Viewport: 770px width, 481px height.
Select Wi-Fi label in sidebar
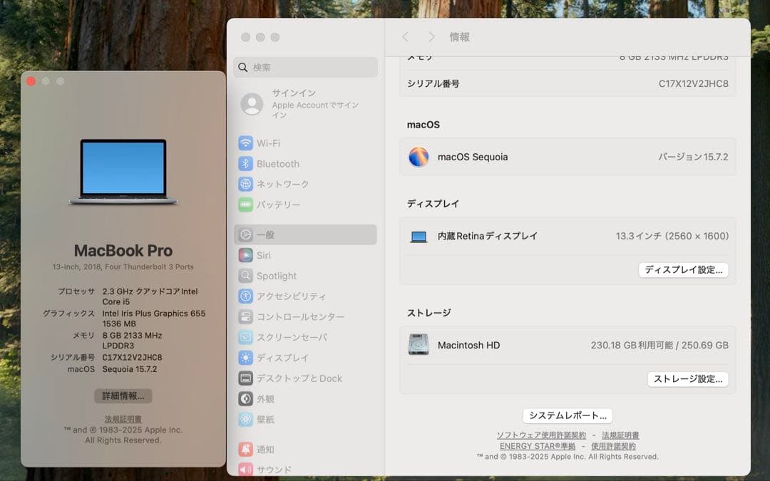(x=268, y=143)
